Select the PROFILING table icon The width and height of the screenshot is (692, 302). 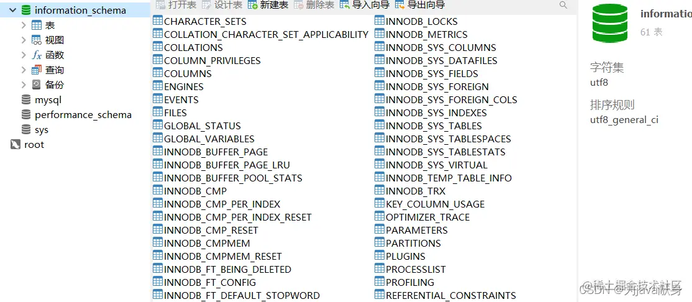pos(380,282)
